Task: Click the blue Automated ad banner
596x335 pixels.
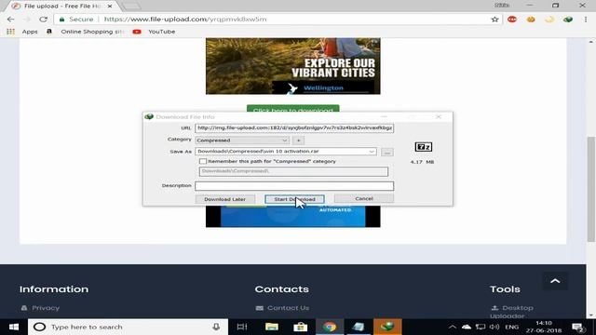Action: point(293,217)
